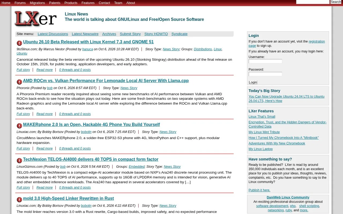Open the Features top menu item

pos(88,3)
